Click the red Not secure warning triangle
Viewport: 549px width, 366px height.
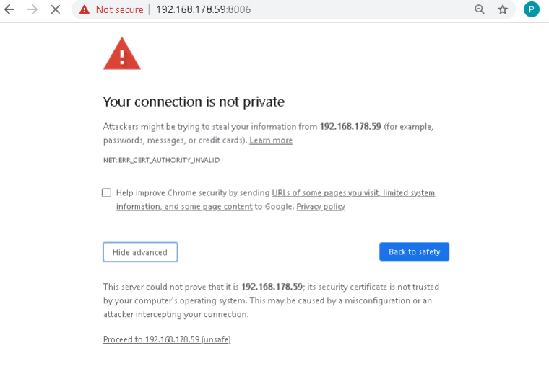(85, 9)
